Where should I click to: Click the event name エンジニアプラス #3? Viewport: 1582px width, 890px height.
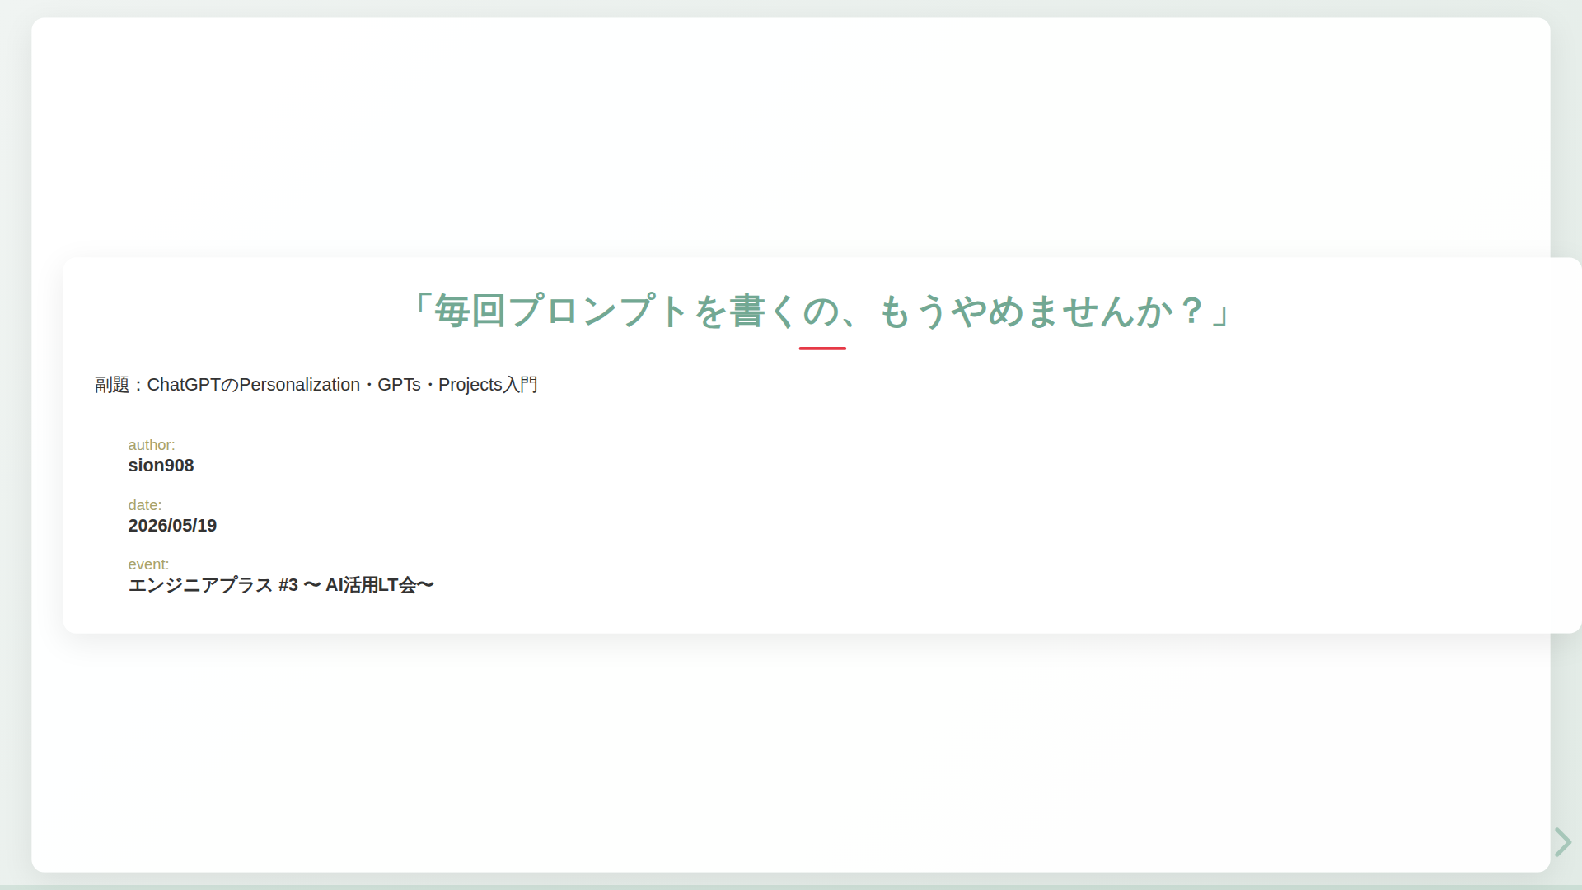pyautogui.click(x=281, y=585)
